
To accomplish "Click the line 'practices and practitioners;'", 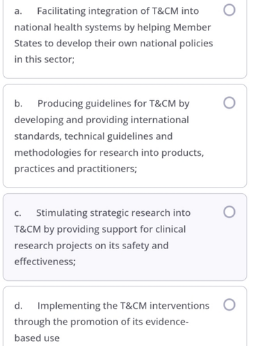I will pyautogui.click(x=76, y=169).
